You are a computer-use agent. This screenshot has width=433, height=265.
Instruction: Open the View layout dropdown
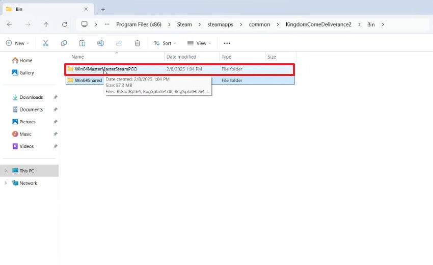pos(199,43)
